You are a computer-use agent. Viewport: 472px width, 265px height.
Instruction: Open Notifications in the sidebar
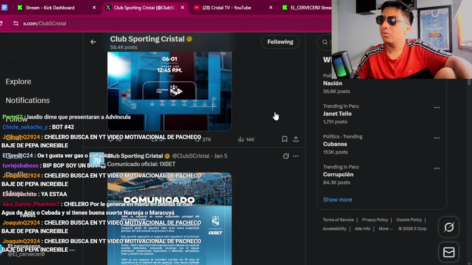tap(28, 100)
